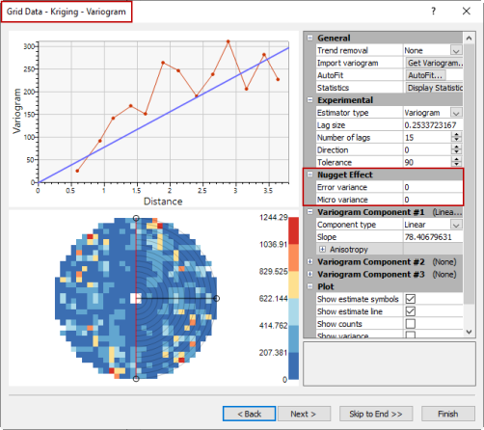Expand Variogram Component #2
Screen dimensions: 484x430
click(309, 261)
